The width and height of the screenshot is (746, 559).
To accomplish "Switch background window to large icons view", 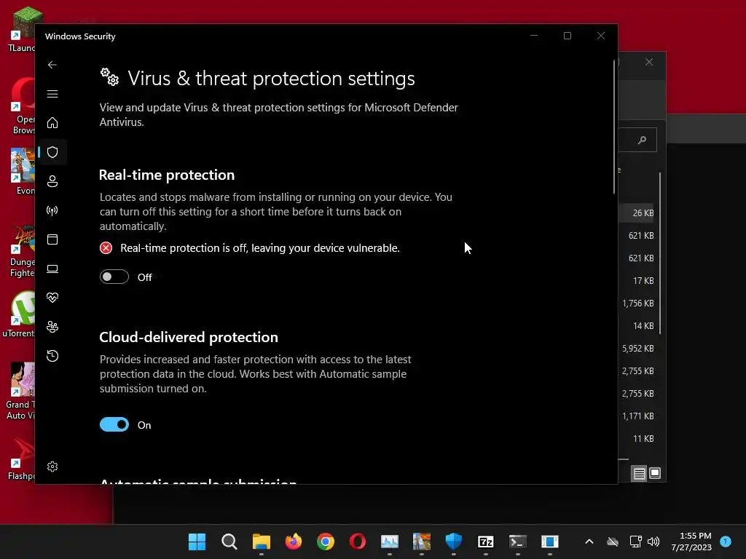I will (655, 473).
